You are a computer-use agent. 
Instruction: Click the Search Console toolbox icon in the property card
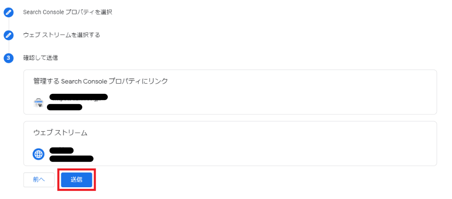click(38, 103)
